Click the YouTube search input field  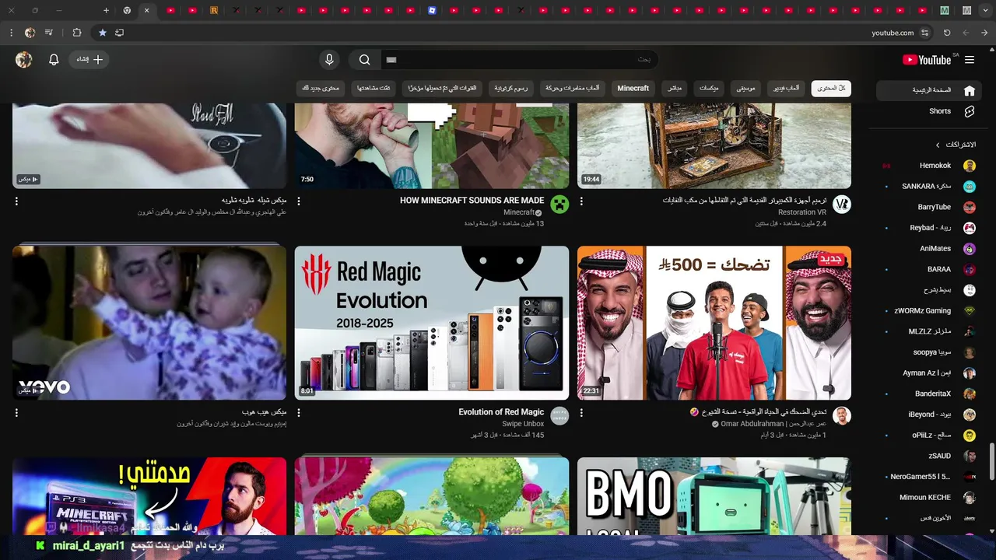(519, 60)
